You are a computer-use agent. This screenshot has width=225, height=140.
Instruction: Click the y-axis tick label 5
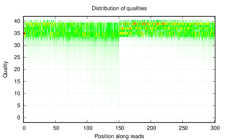pos(19,105)
